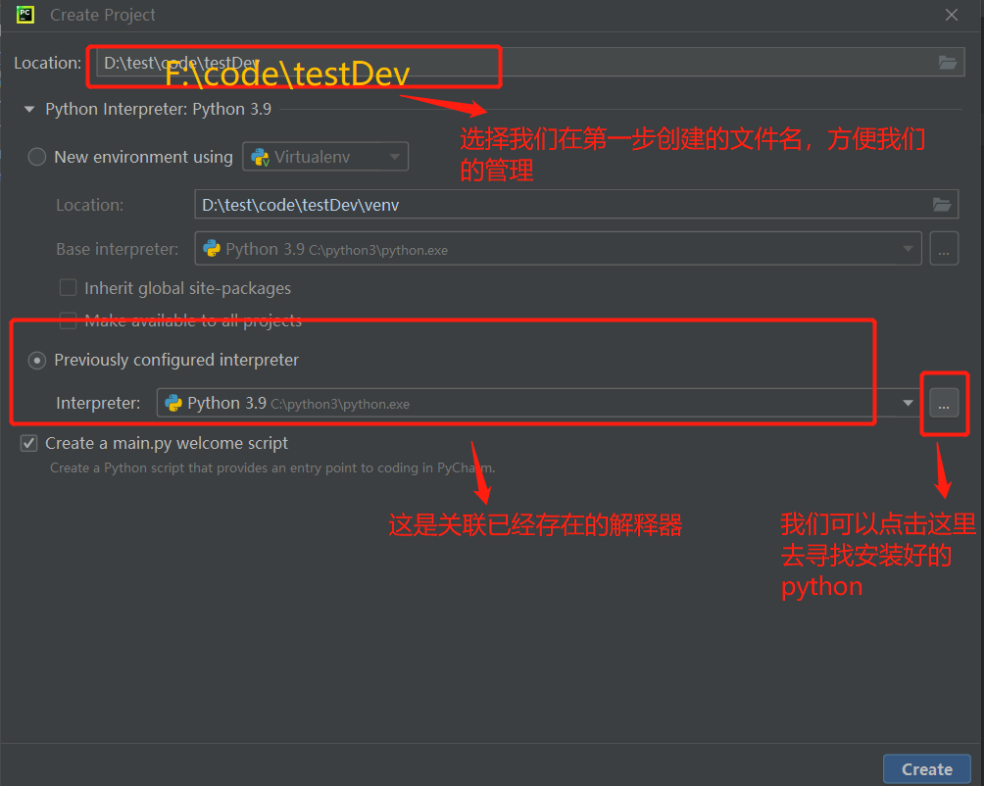Select Previously configured interpreter radio button
Image resolution: width=984 pixels, height=786 pixels.
tap(37, 360)
